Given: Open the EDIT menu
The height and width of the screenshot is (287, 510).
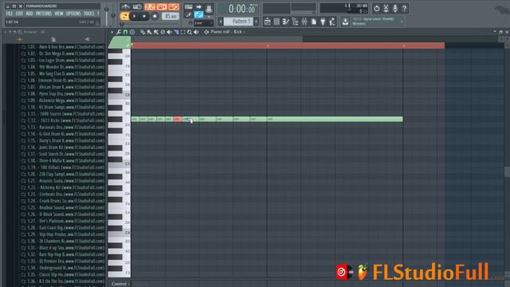Looking at the screenshot, I should tap(19, 14).
